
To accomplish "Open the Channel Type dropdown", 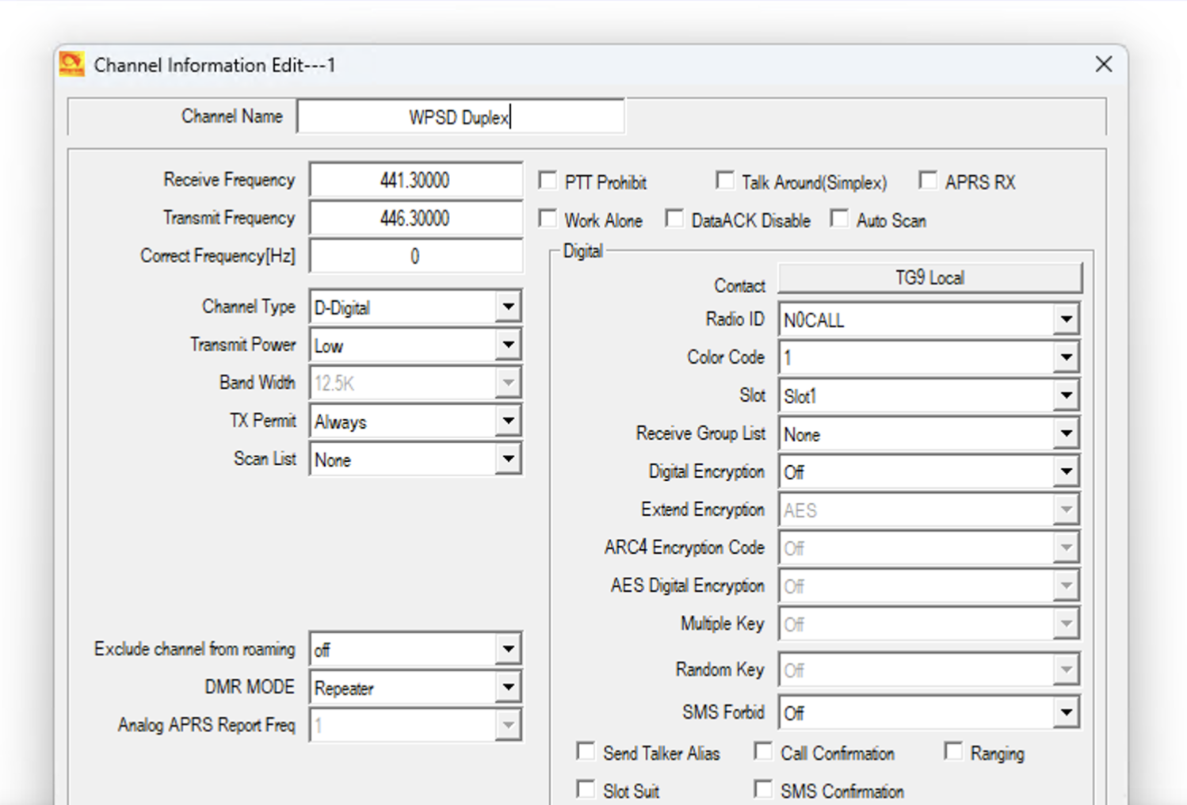I will point(509,307).
